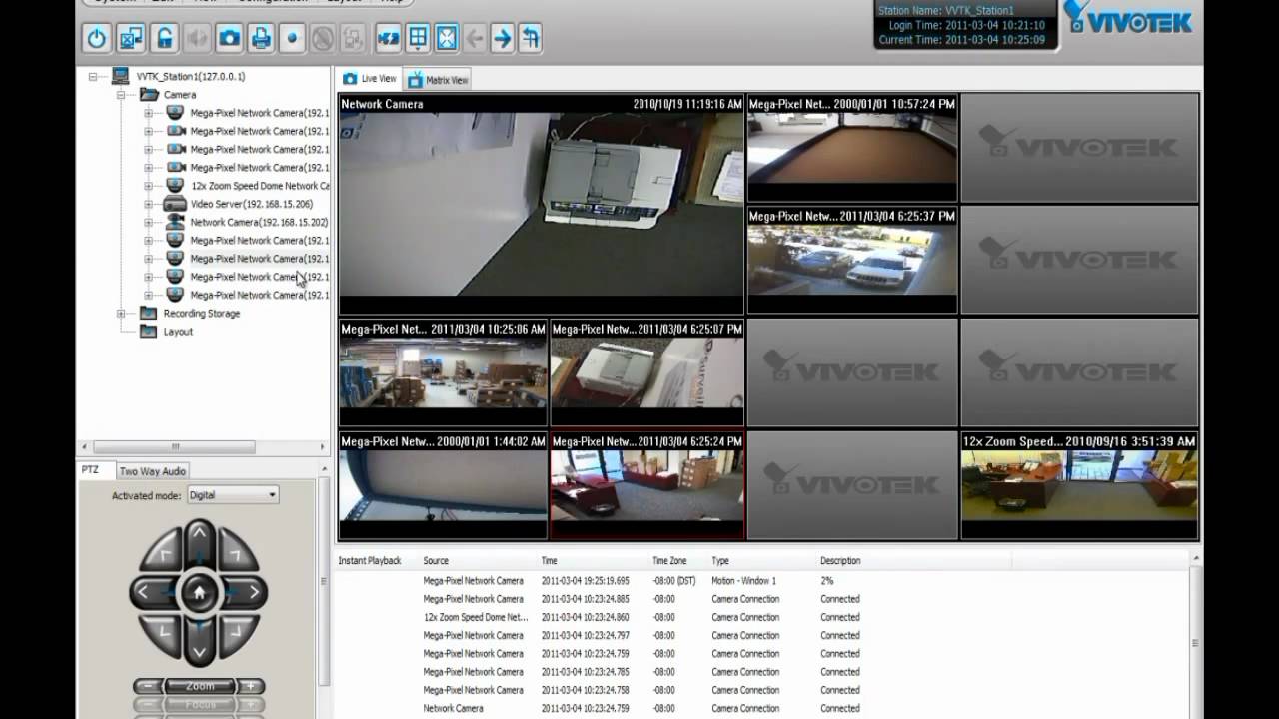The image size is (1279, 719).
Task: Select the 12x Zoom Speed 2010/09/16 video
Action: pyautogui.click(x=1079, y=485)
